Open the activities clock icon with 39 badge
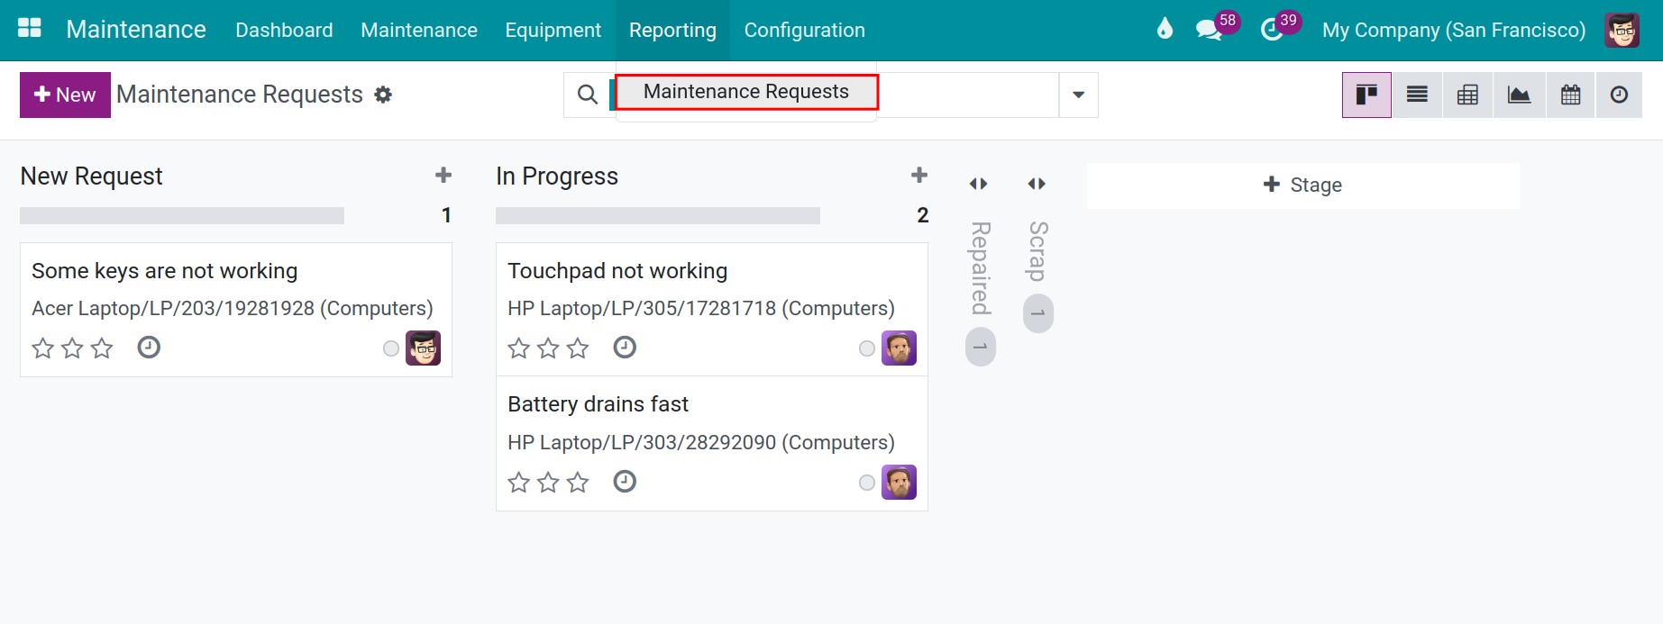Screen dimensions: 1663x624 coord(1272,30)
